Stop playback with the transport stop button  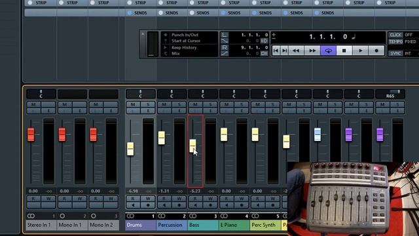point(344,50)
